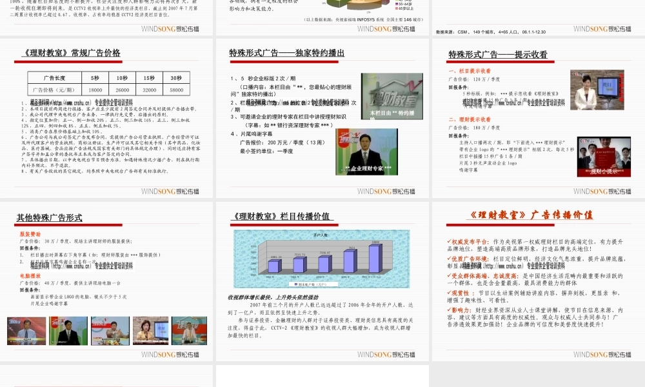Click the 广告价格 180 万/季度 line
Viewport: 645px width, 387px height.
pos(474,128)
